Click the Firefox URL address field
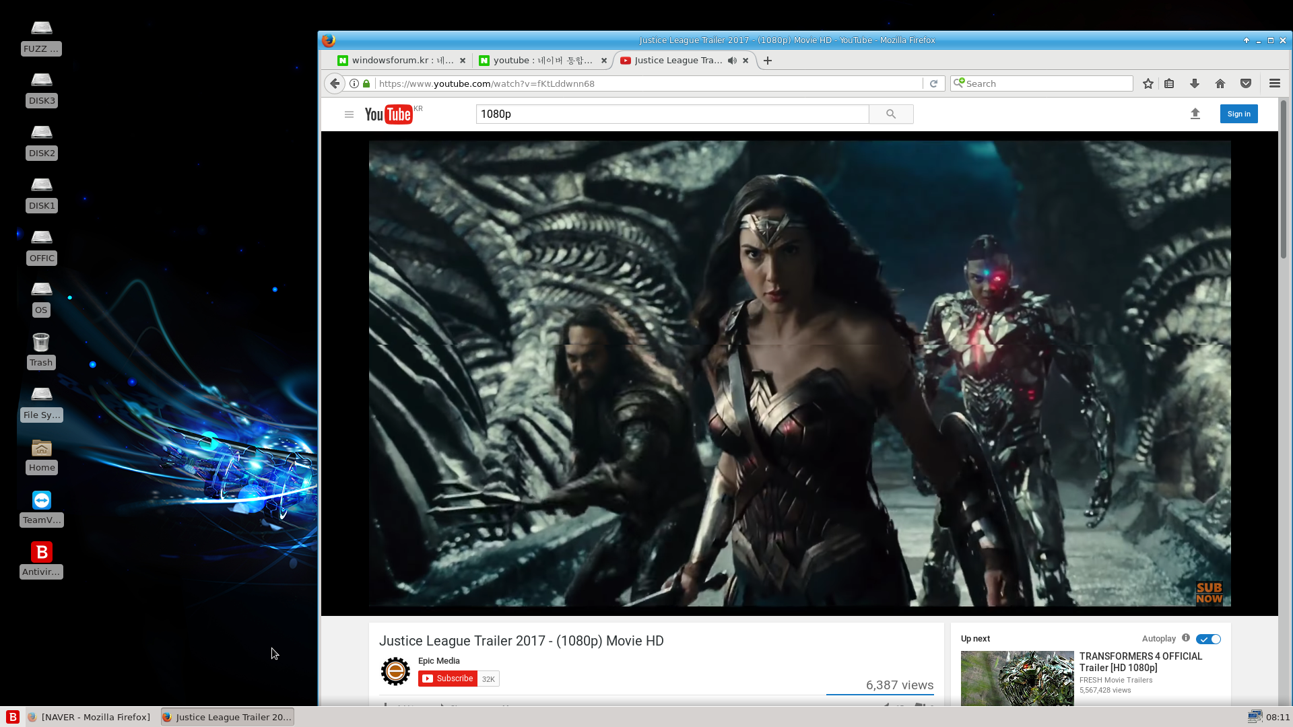The image size is (1293, 727). [649, 83]
